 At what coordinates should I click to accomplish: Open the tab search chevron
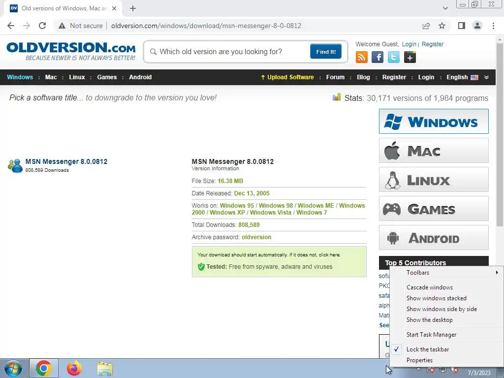tap(445, 8)
